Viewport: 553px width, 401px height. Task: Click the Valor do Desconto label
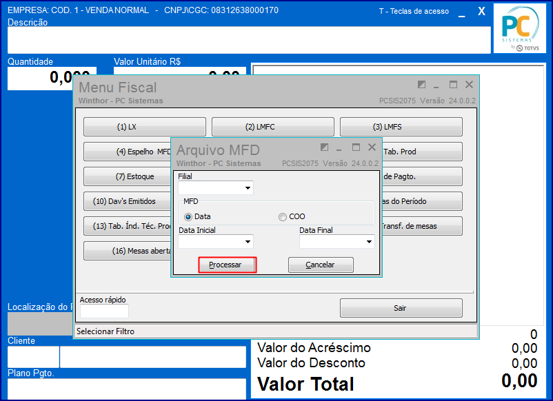click(311, 363)
